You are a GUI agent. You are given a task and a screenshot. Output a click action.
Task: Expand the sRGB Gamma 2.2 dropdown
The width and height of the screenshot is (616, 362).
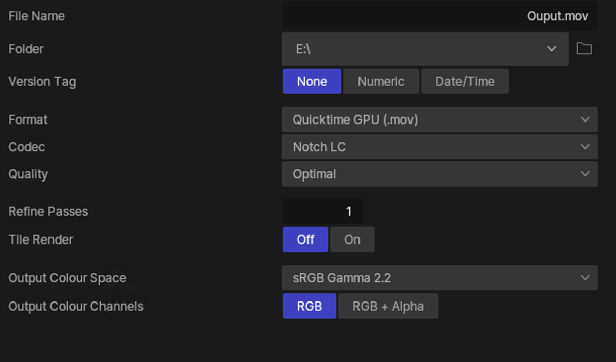point(429,278)
